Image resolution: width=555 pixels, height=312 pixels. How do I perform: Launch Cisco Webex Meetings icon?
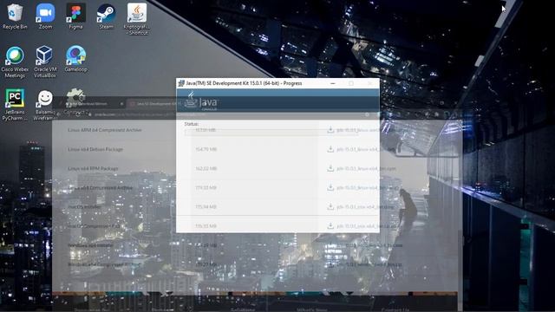(x=15, y=62)
